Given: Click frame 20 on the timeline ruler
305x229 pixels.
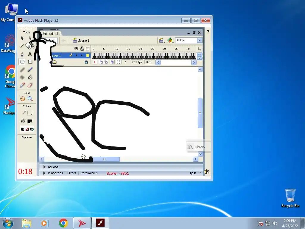Looking at the screenshot, I should click(140, 49).
